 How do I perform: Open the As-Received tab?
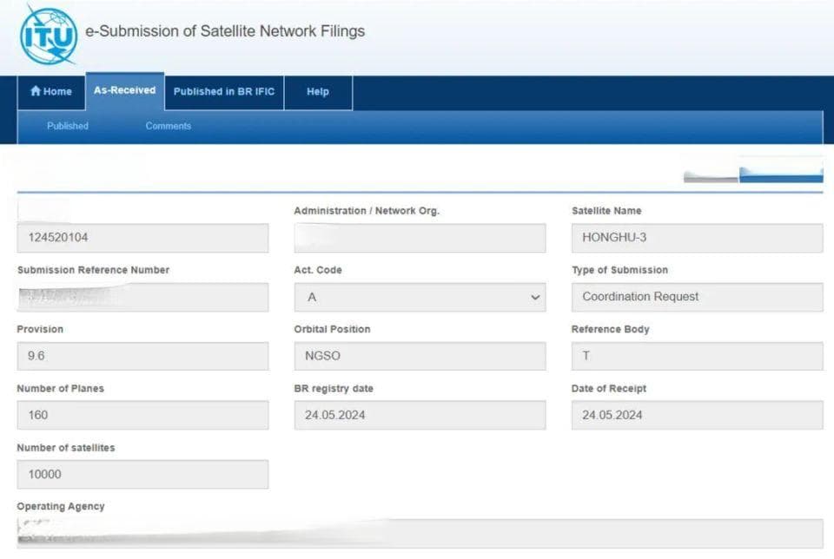tap(125, 91)
